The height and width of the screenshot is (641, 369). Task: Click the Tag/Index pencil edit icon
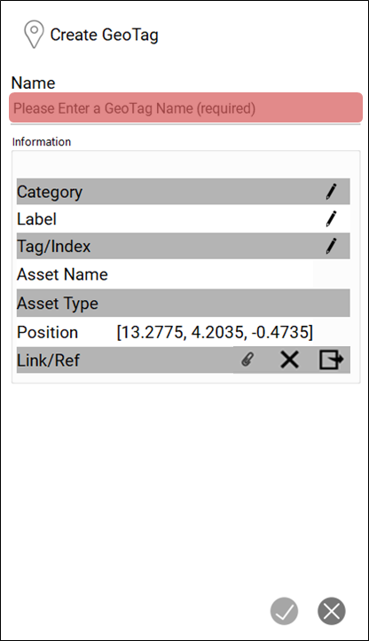point(331,246)
